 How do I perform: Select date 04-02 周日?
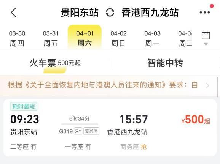coord(118,38)
